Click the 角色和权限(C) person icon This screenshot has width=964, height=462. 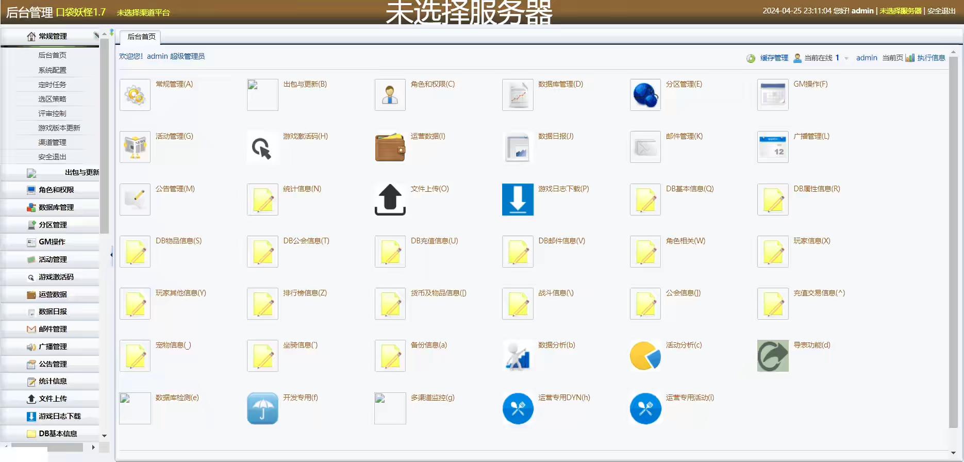click(390, 95)
